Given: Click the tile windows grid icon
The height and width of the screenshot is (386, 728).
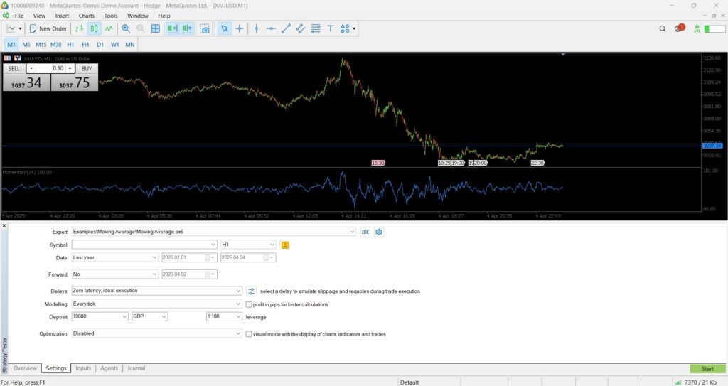Looking at the screenshot, I should coord(156,28).
